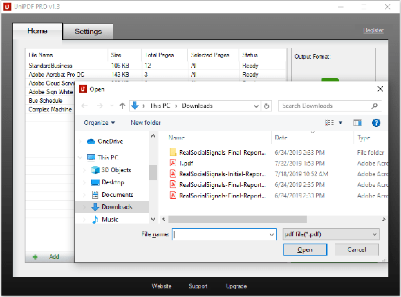Screen dimensions: 401x297
Task: Select Complex Machine row in UniPDF list
Action: [50, 109]
